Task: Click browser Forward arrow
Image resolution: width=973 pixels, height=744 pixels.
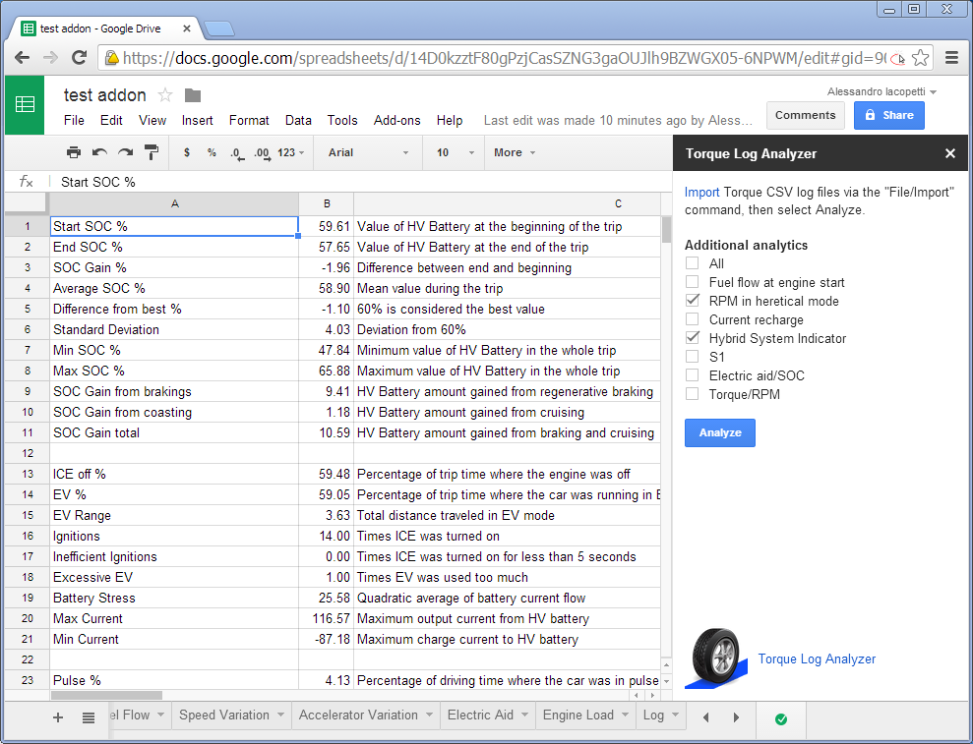Action: (50, 58)
